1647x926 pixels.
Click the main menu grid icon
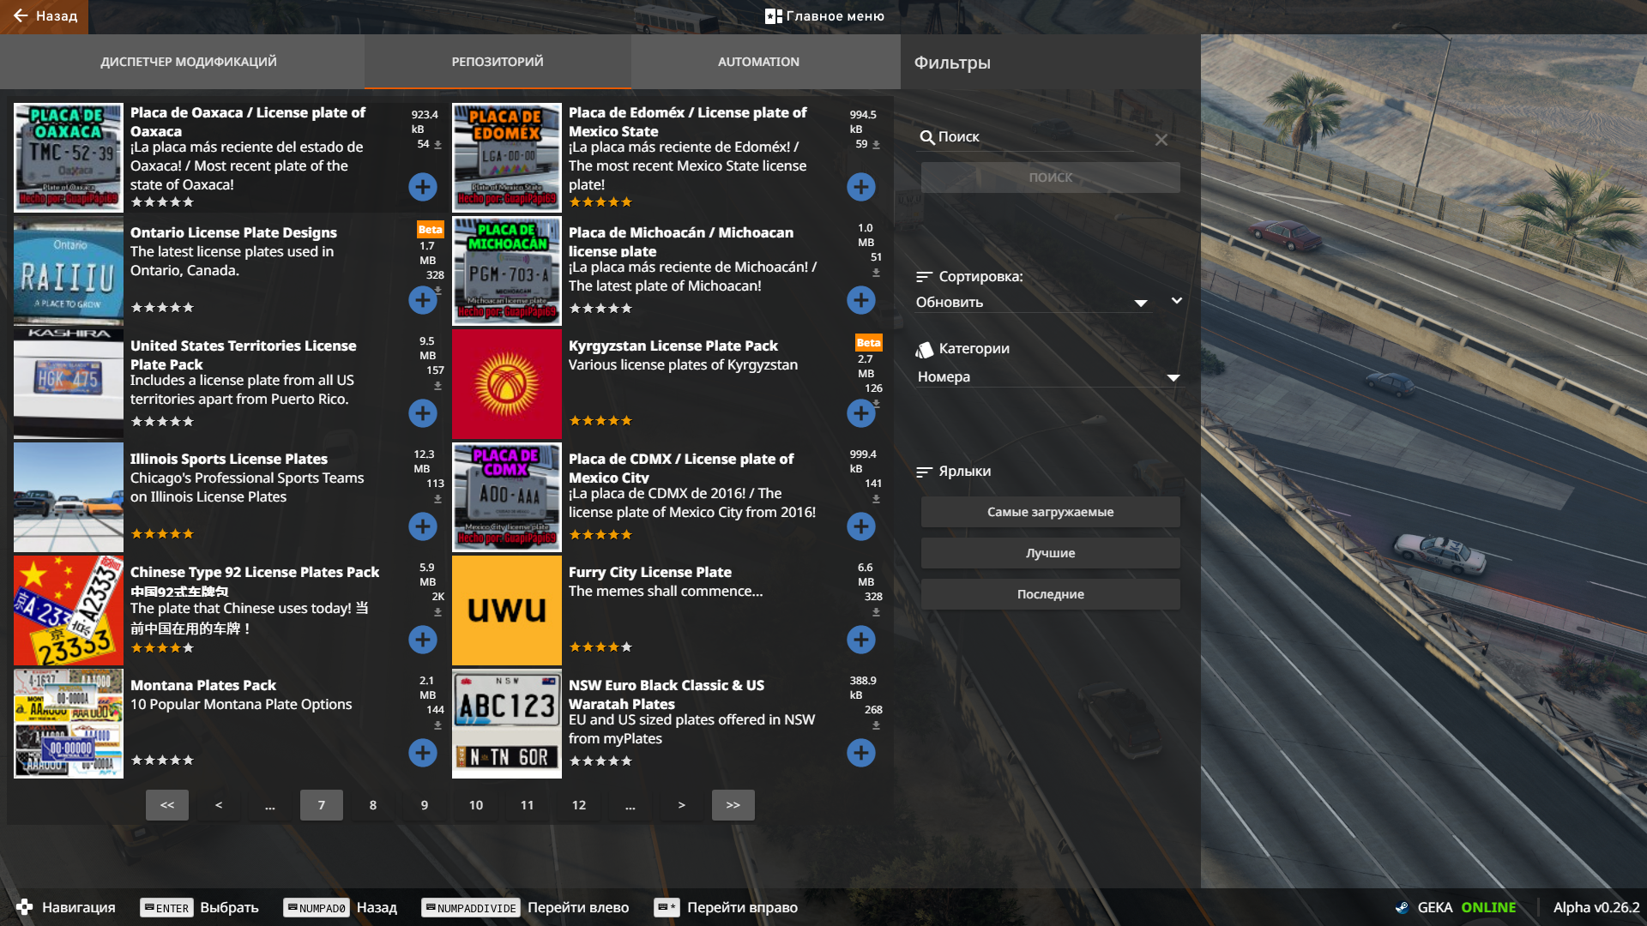pos(773,16)
